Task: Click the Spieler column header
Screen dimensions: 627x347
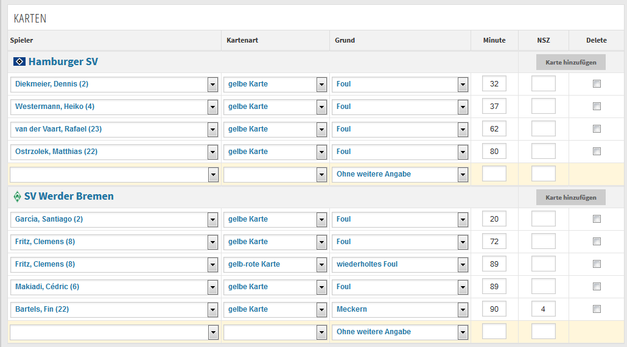Action: click(x=21, y=40)
